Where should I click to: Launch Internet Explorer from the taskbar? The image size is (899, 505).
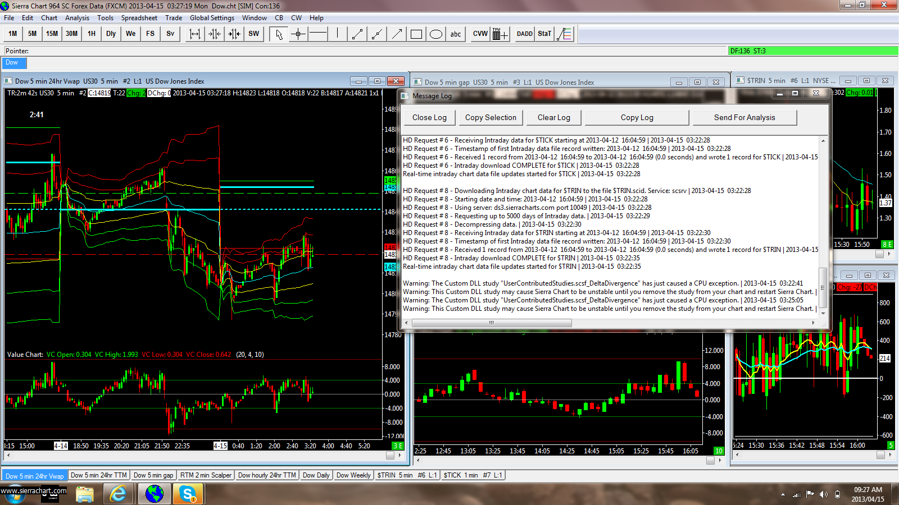click(x=119, y=494)
